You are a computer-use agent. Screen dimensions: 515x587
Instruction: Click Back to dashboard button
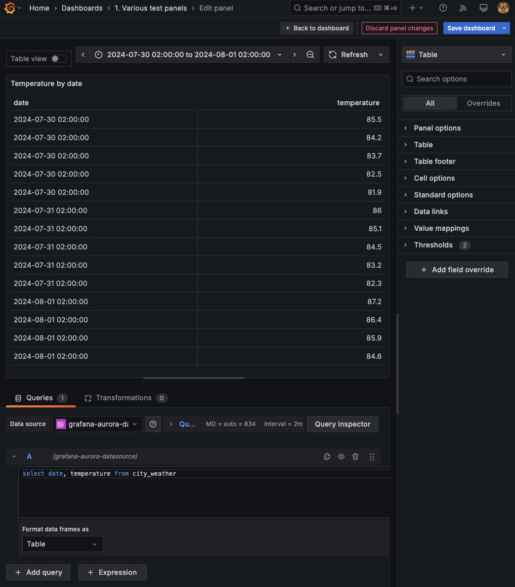point(317,28)
